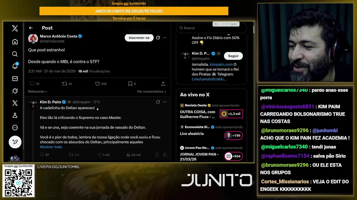
Task: Share the main post
Action: 163,84
